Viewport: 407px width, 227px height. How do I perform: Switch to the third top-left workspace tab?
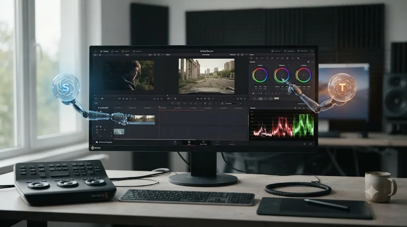pyautogui.click(x=126, y=51)
